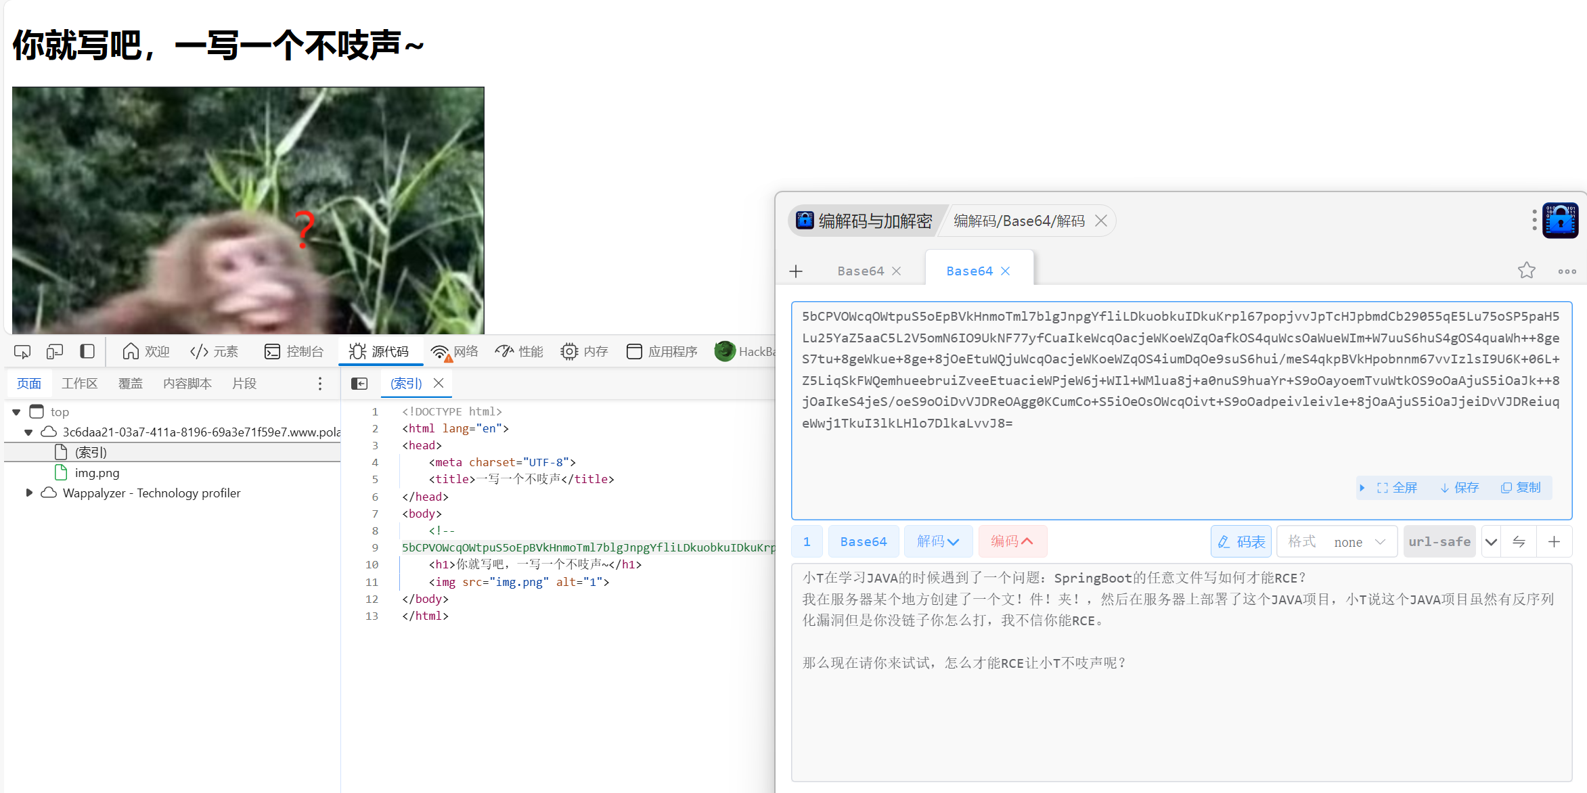Select the 覆盖 overrides sub-tab
This screenshot has width=1587, height=793.
(x=131, y=384)
